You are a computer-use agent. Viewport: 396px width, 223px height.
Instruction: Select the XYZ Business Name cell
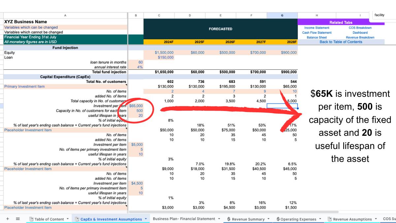[65, 22]
